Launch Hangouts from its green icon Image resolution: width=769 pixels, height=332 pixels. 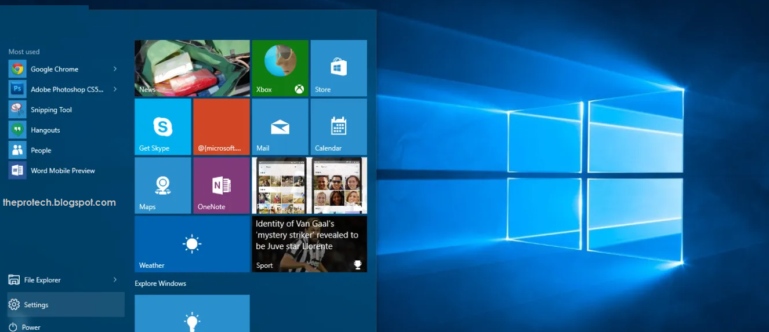[x=17, y=130]
